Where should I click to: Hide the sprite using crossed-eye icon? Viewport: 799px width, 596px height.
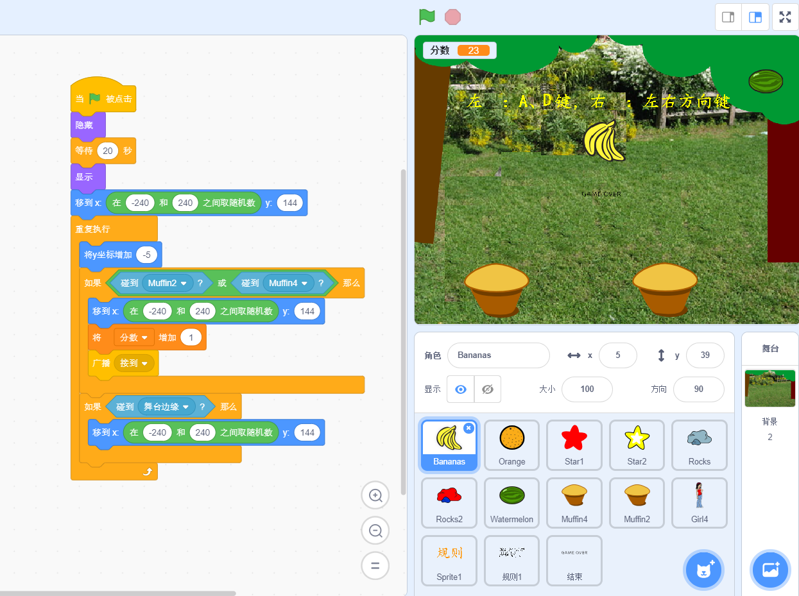pyautogui.click(x=488, y=389)
